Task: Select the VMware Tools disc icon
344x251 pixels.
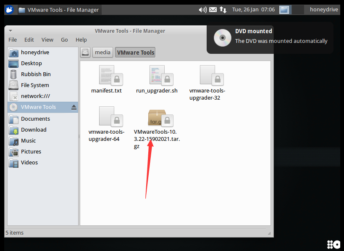Action: click(x=13, y=107)
